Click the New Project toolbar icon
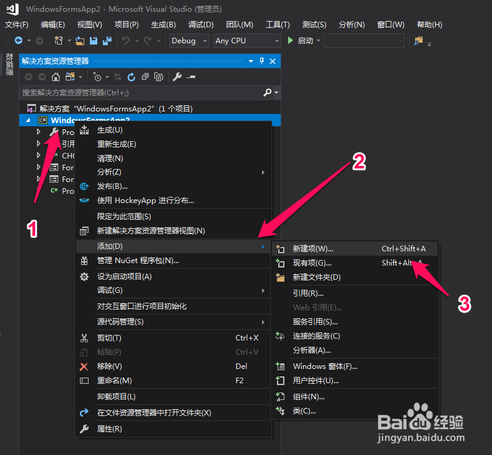This screenshot has height=455, width=492. pyautogui.click(x=59, y=40)
